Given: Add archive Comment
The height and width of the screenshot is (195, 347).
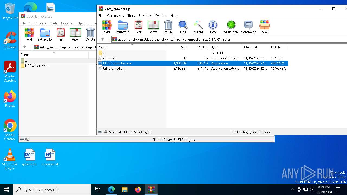Looking at the screenshot, I should point(248,27).
